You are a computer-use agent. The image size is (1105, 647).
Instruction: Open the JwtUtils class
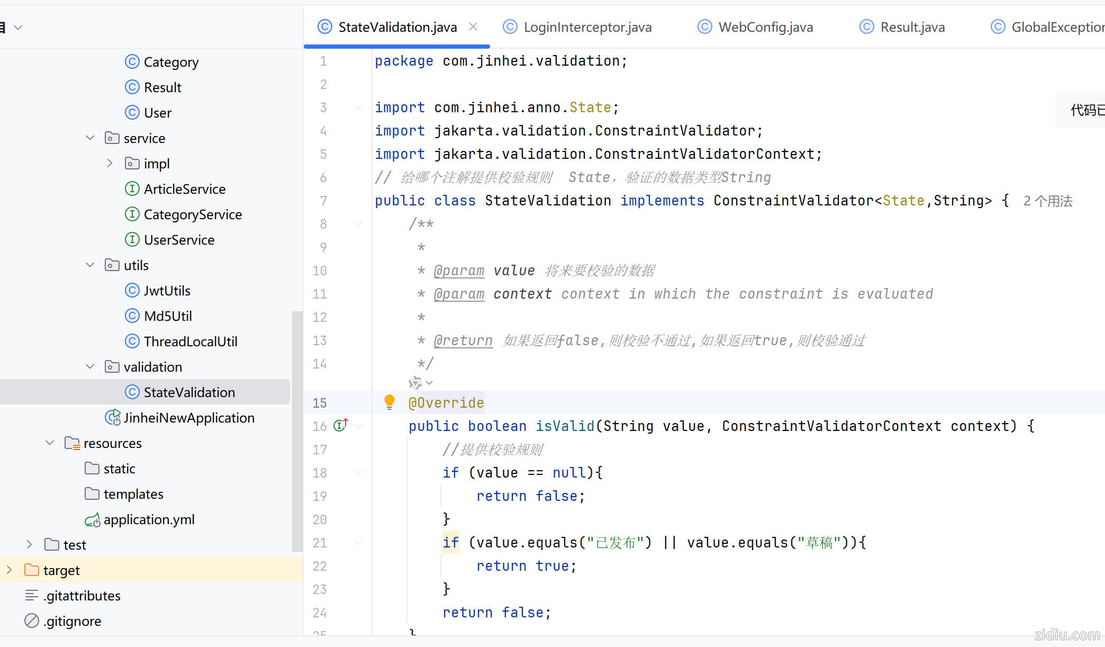click(x=167, y=291)
